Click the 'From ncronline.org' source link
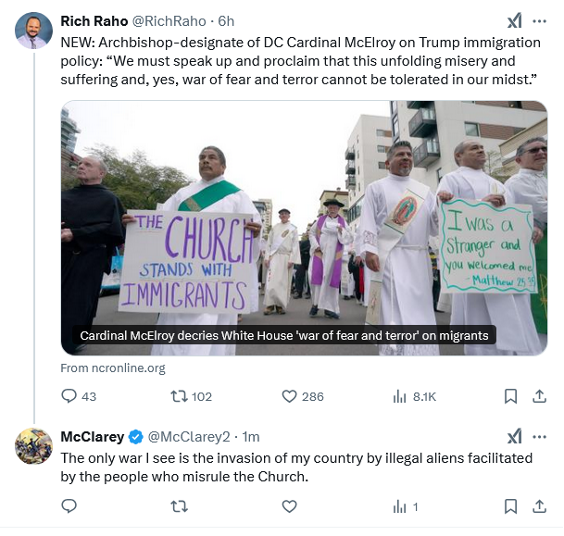Screen dimensions: 564x536 (x=112, y=368)
